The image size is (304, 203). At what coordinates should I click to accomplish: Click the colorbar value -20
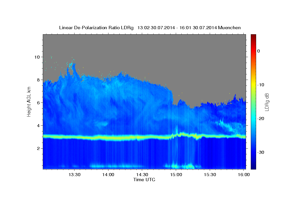click(x=261, y=119)
